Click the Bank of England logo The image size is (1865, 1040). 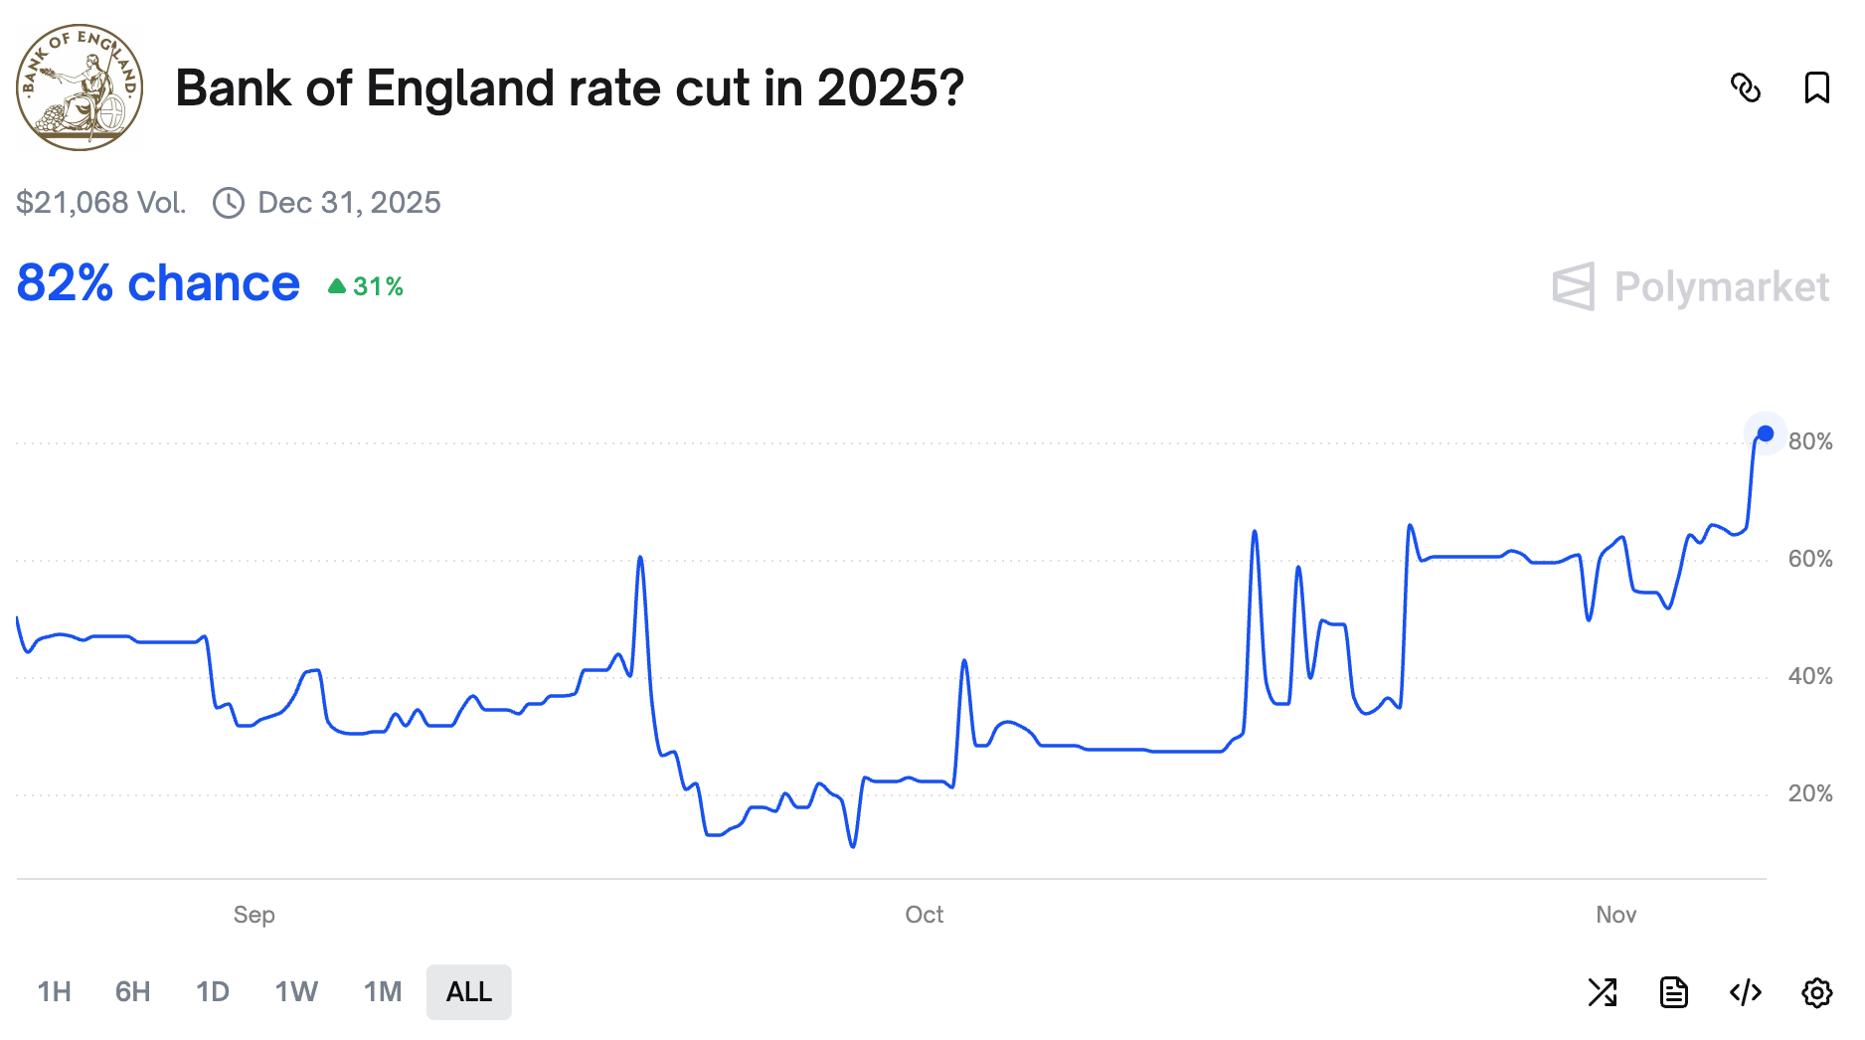[x=80, y=87]
